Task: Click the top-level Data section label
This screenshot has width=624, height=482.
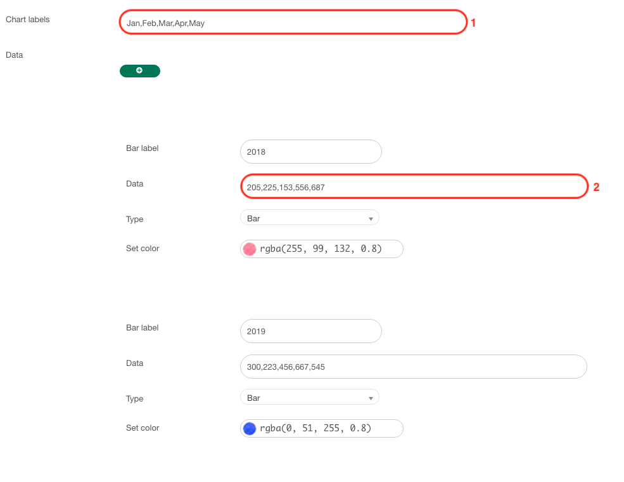Action: point(15,55)
